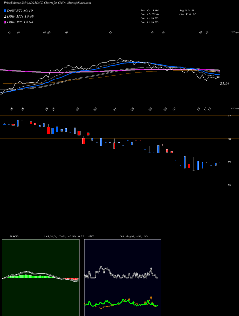Click the magenta DOW PT legend swatch
Viewport: 239px width, 316px height.
click(5, 22)
